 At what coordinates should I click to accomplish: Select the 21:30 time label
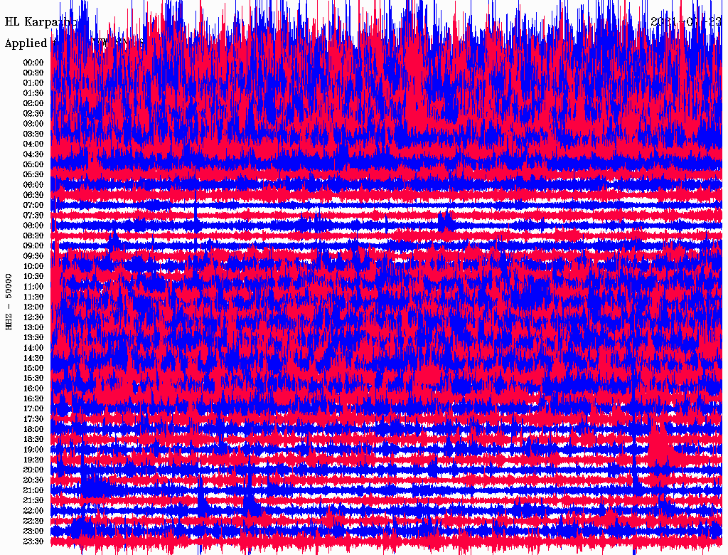[33, 501]
